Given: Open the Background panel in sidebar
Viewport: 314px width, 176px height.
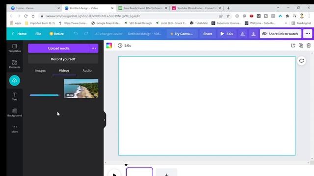Looking at the screenshot, I should pos(14,112).
